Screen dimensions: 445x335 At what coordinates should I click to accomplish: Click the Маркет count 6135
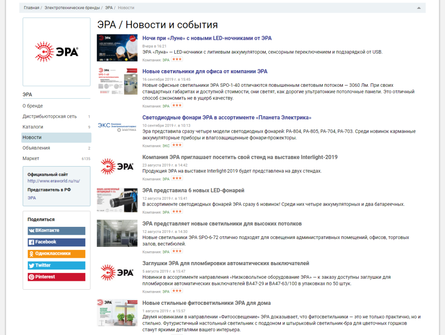pos(86,159)
